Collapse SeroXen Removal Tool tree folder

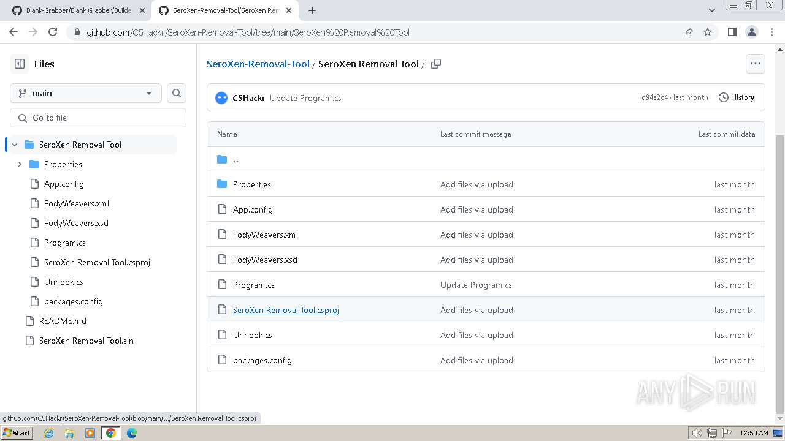15,145
